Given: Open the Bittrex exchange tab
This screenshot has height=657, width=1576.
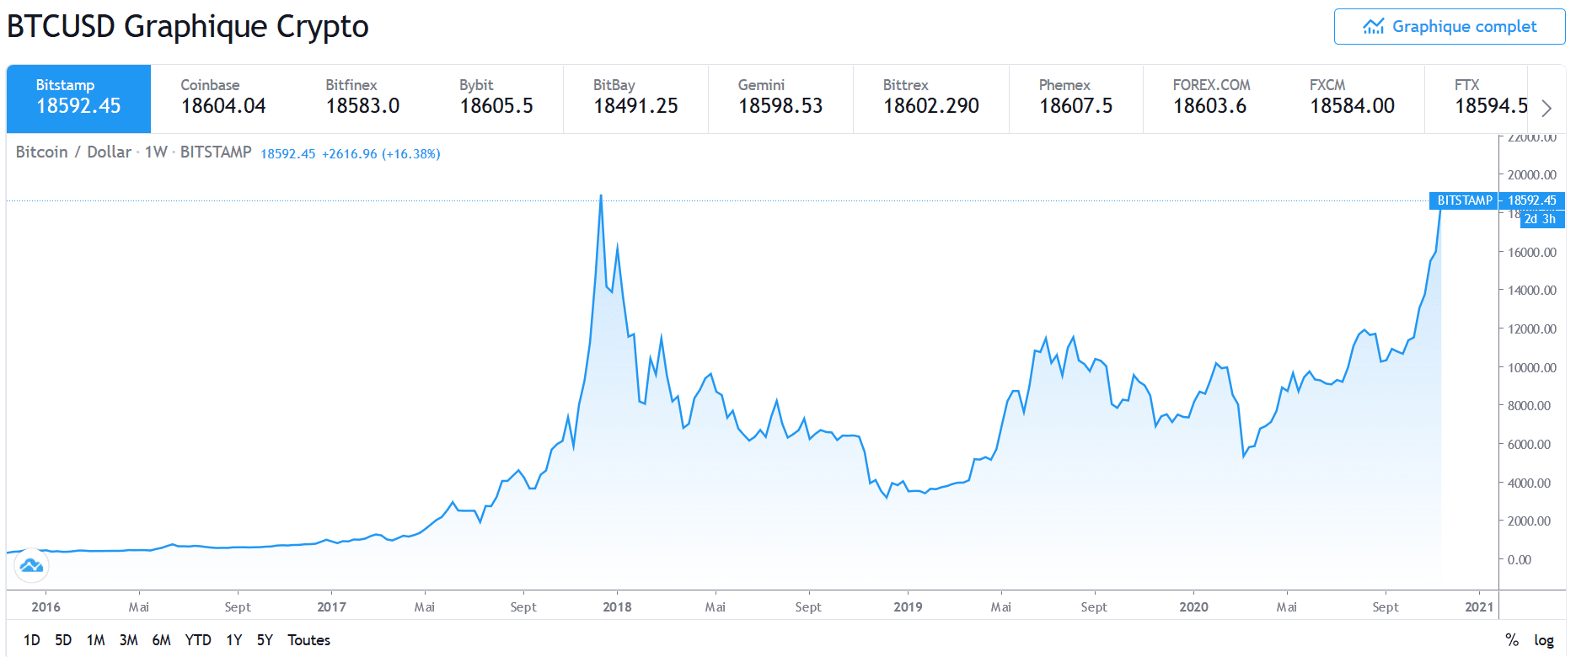Looking at the screenshot, I should point(931,99).
